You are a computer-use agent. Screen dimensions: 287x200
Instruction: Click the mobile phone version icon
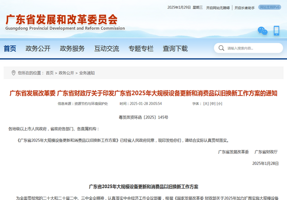point(276,31)
